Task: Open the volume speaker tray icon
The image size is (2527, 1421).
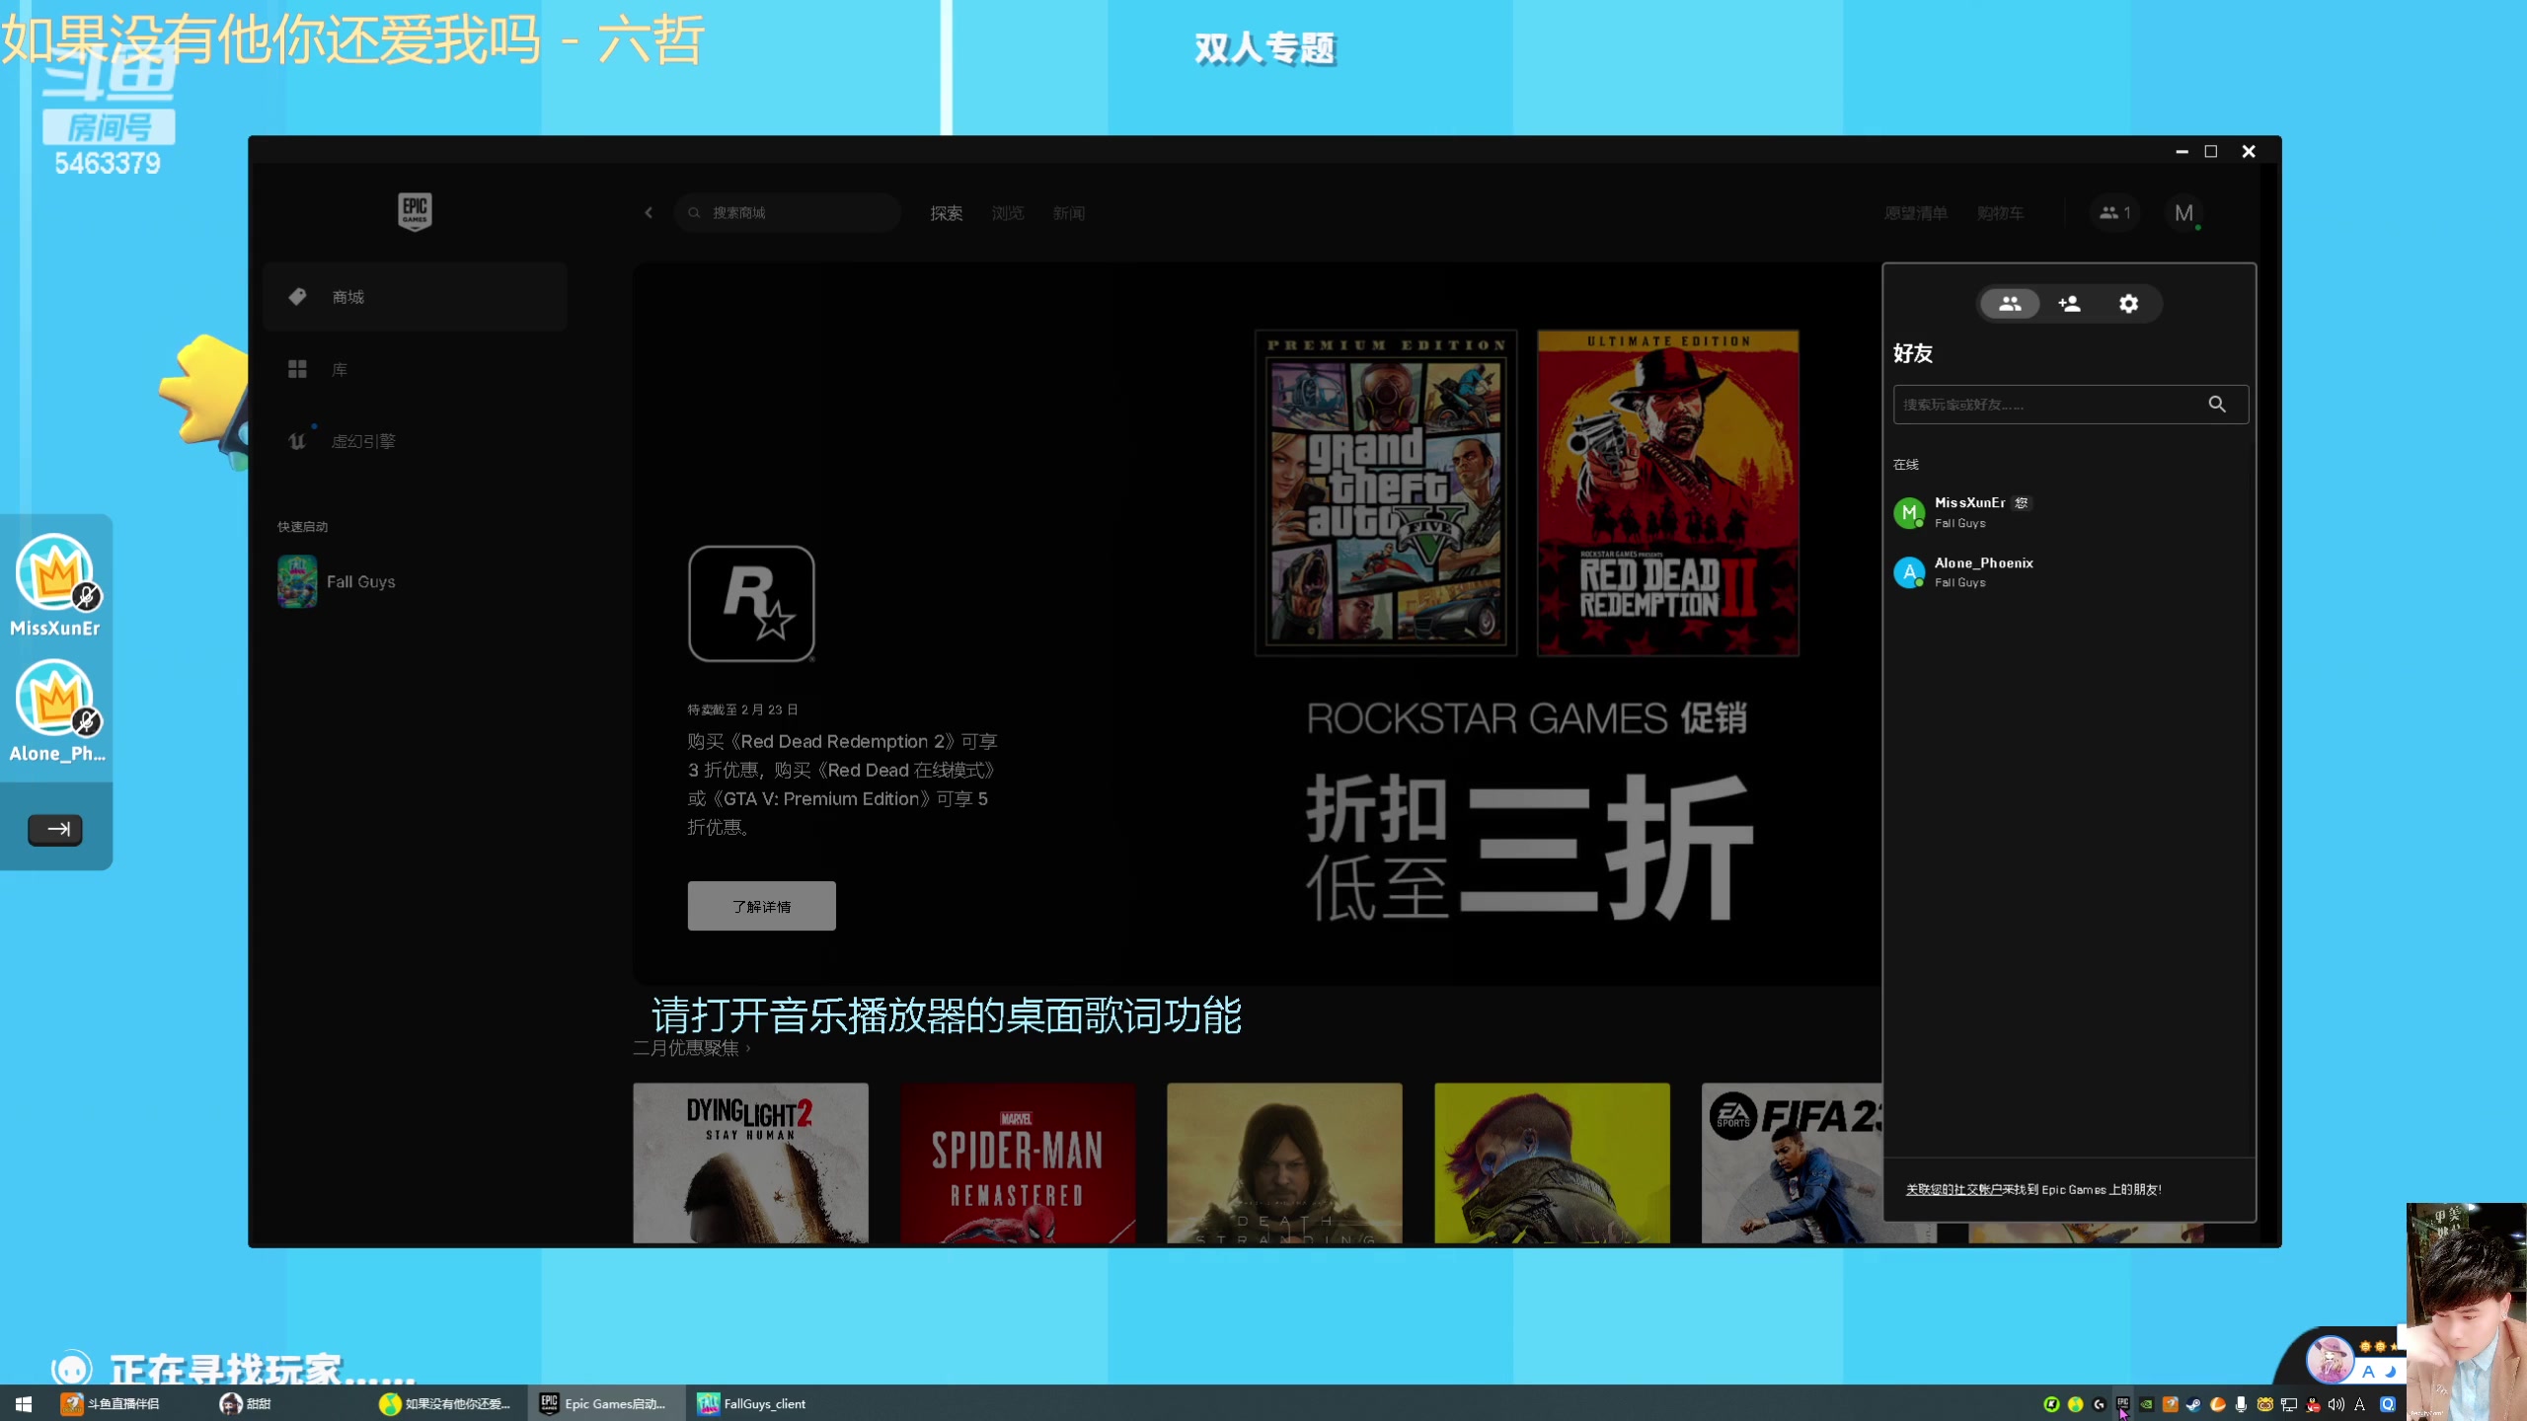Action: pyautogui.click(x=2336, y=1404)
